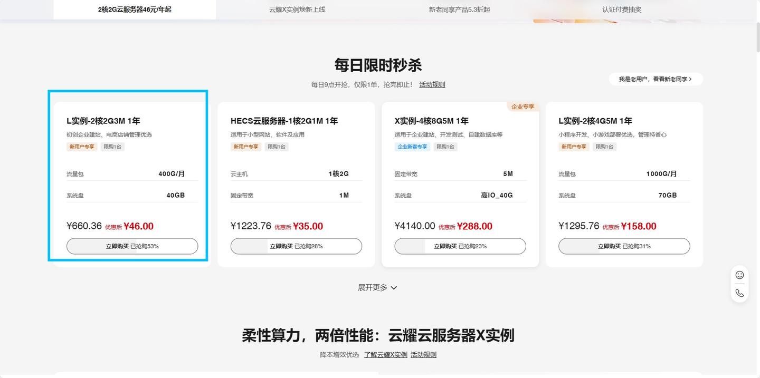Click original price ¥1223.76
The image size is (760, 378).
[251, 226]
